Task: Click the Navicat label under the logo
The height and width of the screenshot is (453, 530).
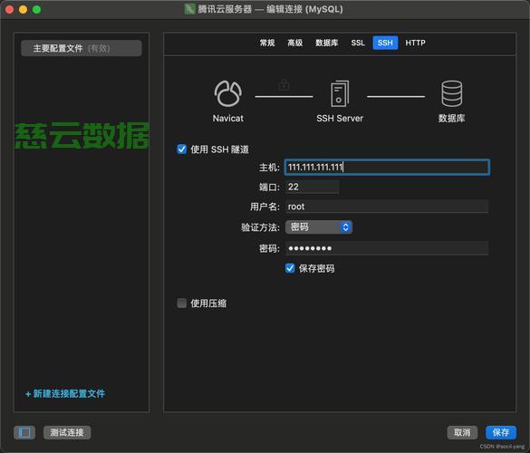Action: click(x=227, y=119)
